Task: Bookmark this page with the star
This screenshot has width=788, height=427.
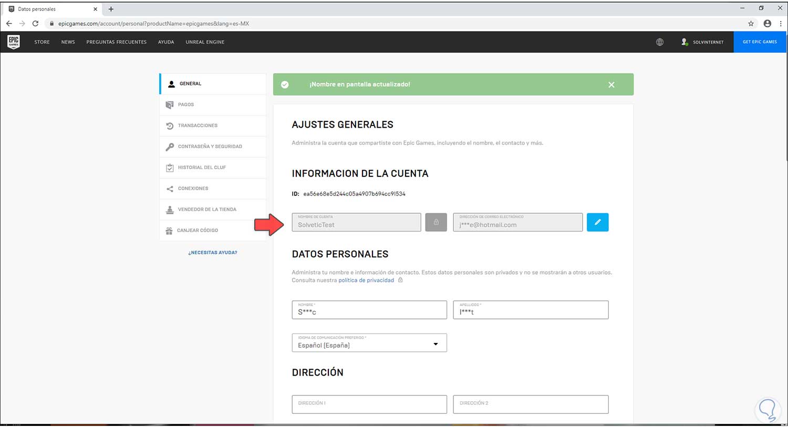Action: tap(751, 24)
